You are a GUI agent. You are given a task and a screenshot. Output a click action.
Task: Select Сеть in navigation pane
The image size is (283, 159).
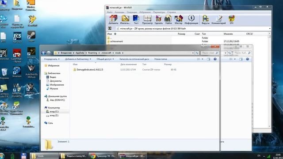tap(49, 123)
